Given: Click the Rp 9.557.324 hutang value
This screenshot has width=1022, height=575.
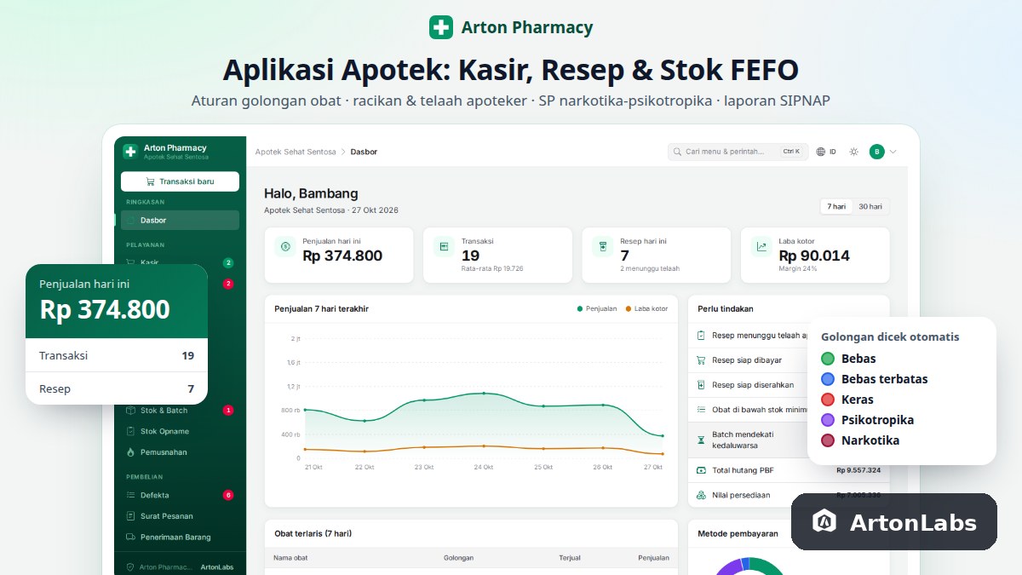Looking at the screenshot, I should 858,470.
